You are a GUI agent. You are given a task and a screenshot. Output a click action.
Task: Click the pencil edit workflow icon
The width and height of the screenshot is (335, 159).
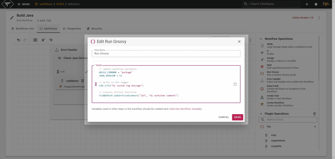12,18
